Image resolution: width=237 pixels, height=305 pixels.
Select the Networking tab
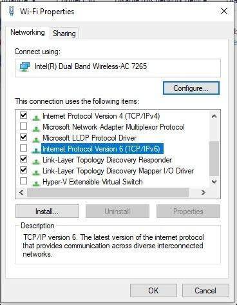(28, 32)
